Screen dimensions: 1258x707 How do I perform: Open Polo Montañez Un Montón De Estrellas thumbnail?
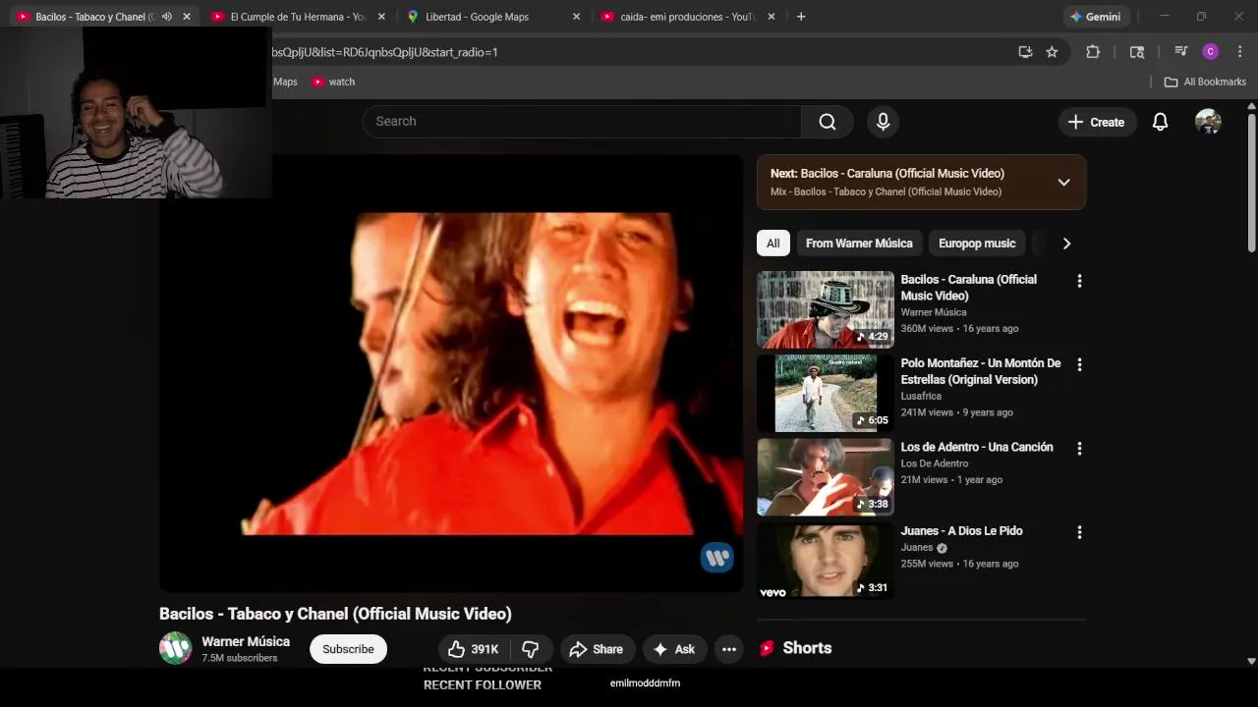(826, 393)
